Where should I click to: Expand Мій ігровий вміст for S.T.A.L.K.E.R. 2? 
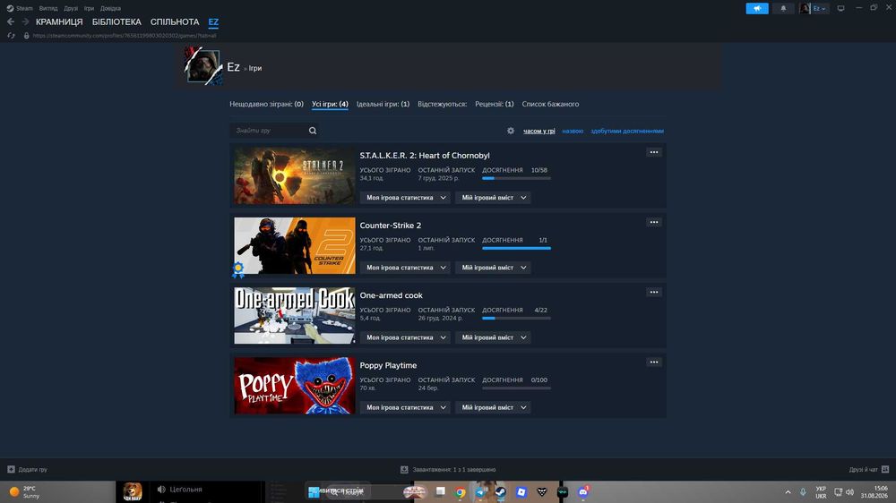493,198
